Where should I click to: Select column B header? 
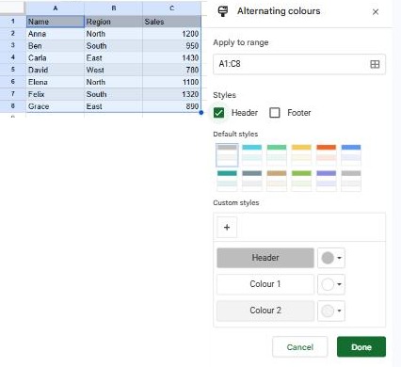[113, 8]
